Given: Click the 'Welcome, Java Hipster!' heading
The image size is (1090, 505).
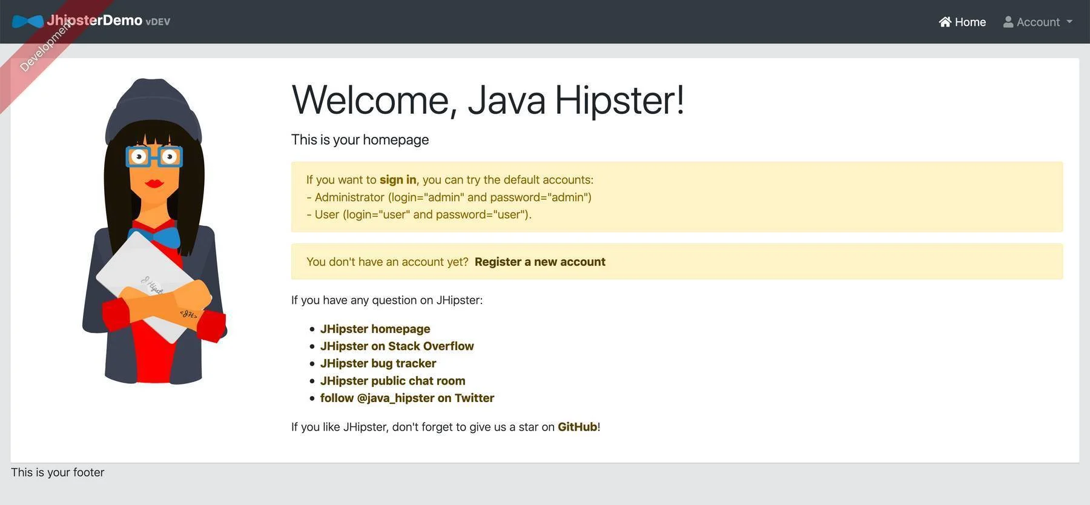Looking at the screenshot, I should 487,100.
